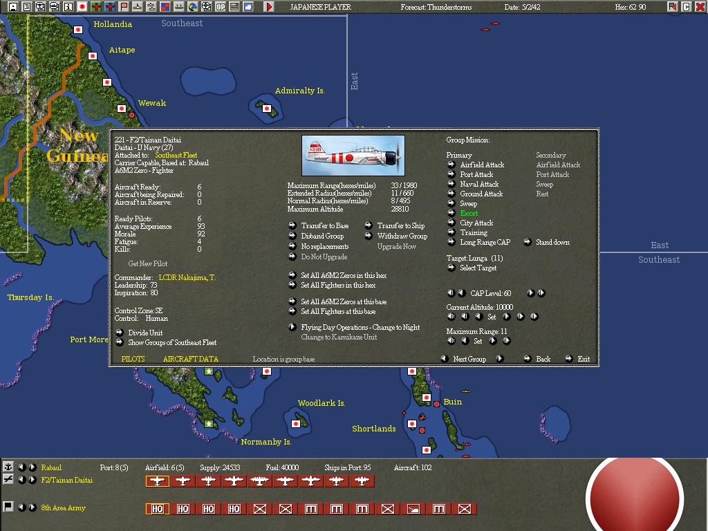Screen dimensions: 708x531
Task: Click Set under Current Altitude
Action: click(492, 317)
